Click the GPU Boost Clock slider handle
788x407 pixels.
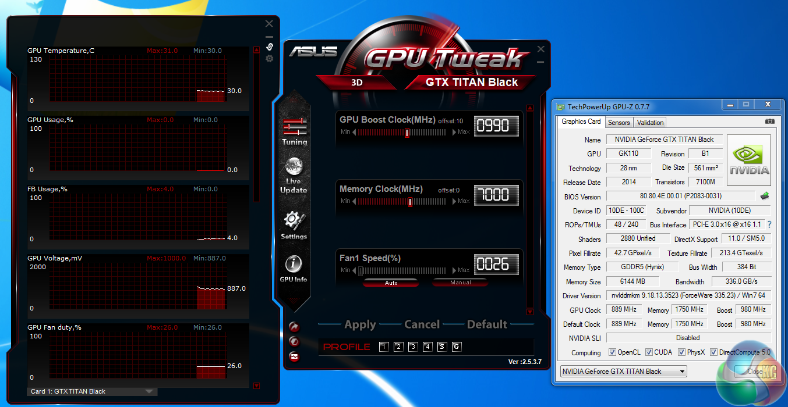pos(407,133)
